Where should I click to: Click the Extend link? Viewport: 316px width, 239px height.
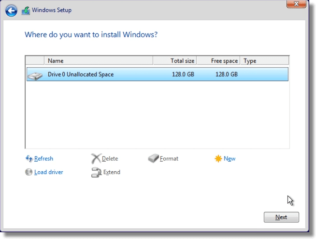tap(112, 172)
